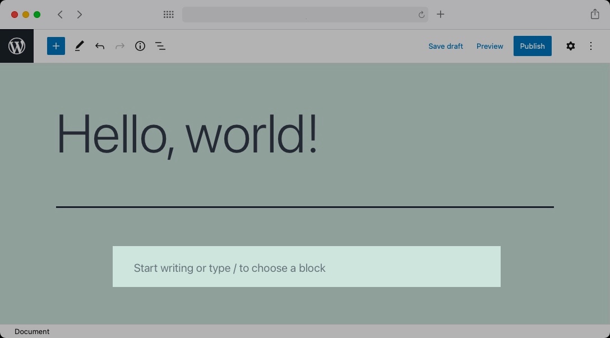Toggle the Settings sidebar

coord(570,46)
